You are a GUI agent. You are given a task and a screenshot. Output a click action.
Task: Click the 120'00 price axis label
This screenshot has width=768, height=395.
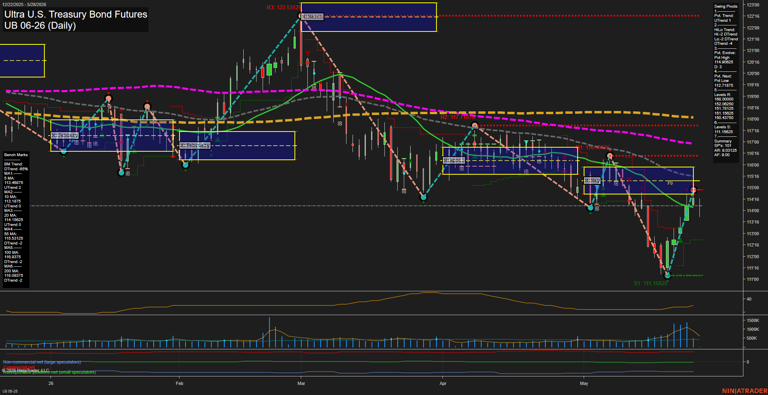click(753, 73)
